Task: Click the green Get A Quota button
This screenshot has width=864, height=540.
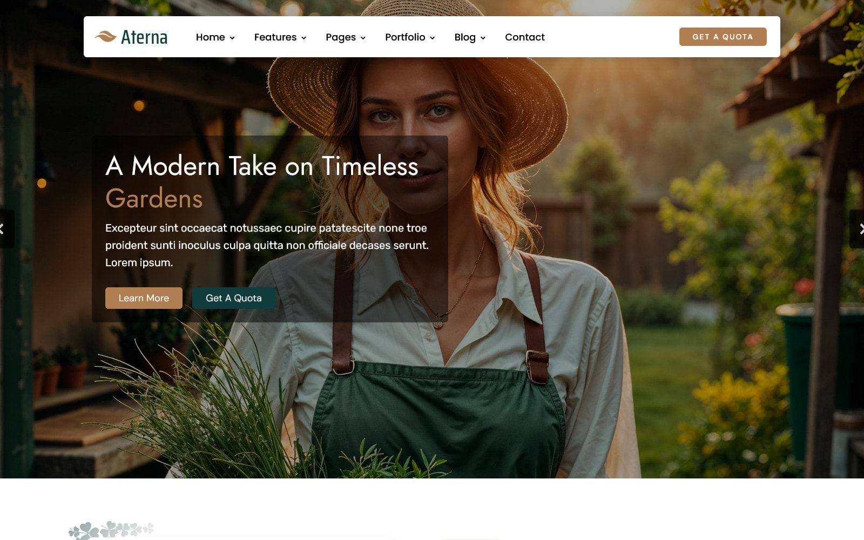Action: [234, 298]
